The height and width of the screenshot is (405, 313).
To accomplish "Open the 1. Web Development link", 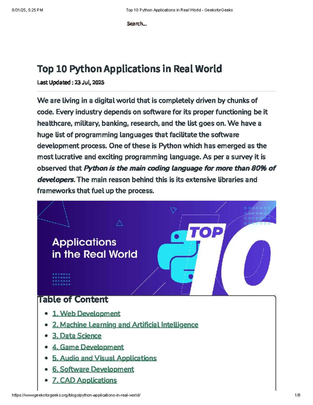I will point(86,314).
